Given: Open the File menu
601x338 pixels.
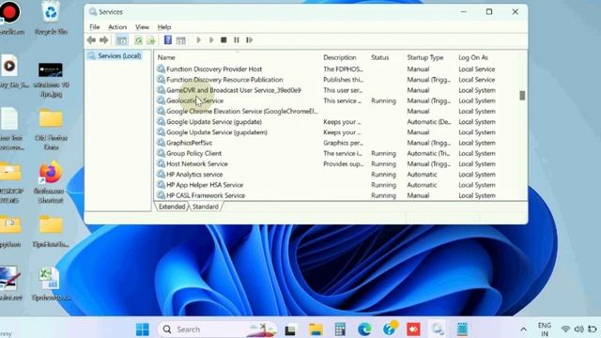Looking at the screenshot, I should click(x=94, y=27).
